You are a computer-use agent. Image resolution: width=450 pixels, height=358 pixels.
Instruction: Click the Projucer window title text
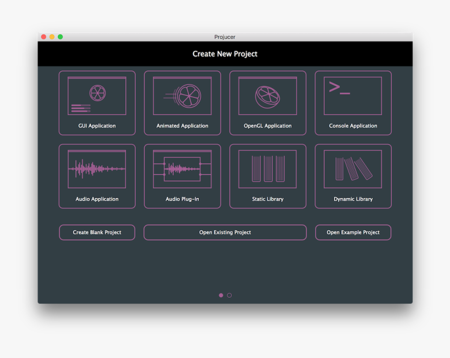point(224,37)
